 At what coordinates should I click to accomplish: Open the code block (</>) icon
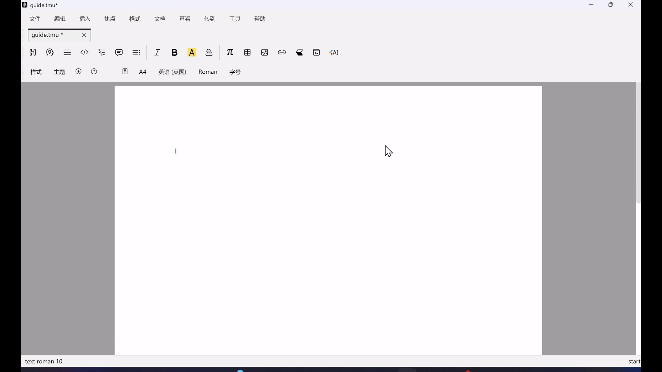click(x=84, y=52)
